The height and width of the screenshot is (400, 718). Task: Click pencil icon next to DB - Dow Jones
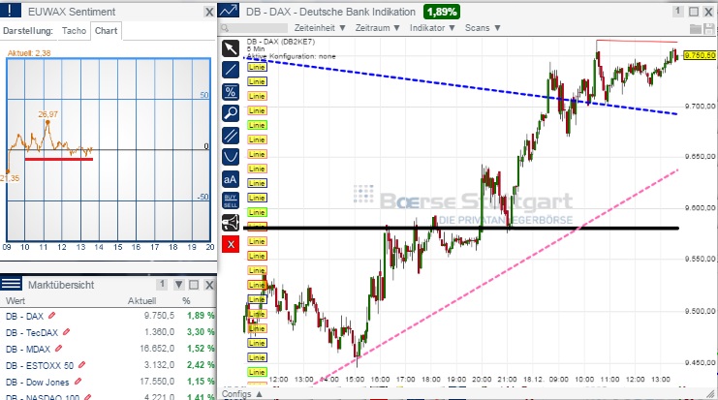[78, 382]
